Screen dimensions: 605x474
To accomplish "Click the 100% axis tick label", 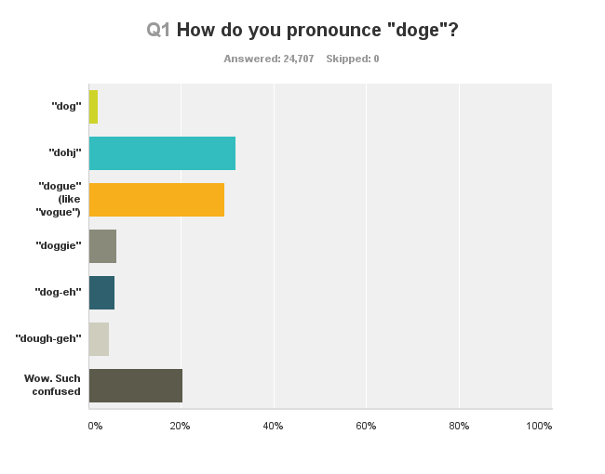I will [539, 426].
